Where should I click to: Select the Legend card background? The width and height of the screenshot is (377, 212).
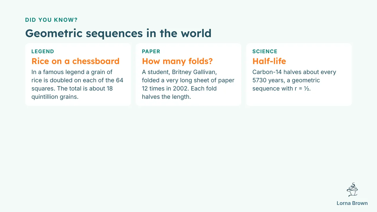tap(78, 74)
